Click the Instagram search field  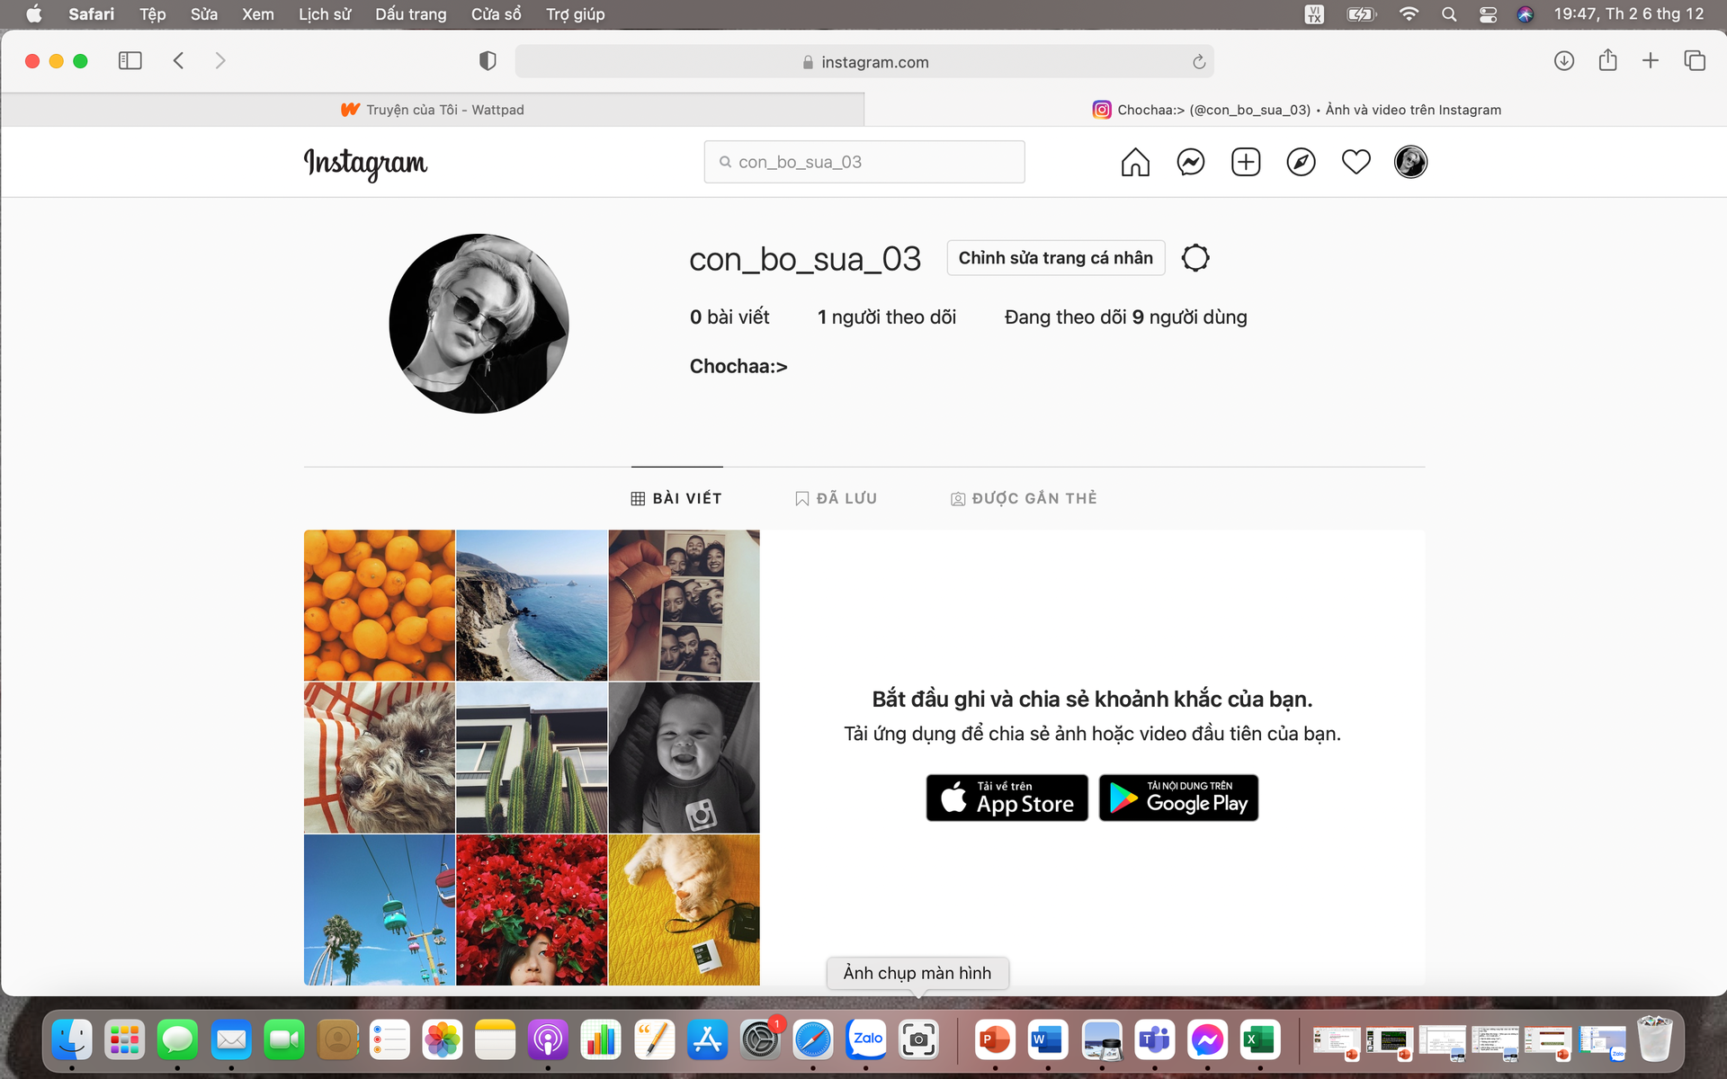(x=863, y=162)
